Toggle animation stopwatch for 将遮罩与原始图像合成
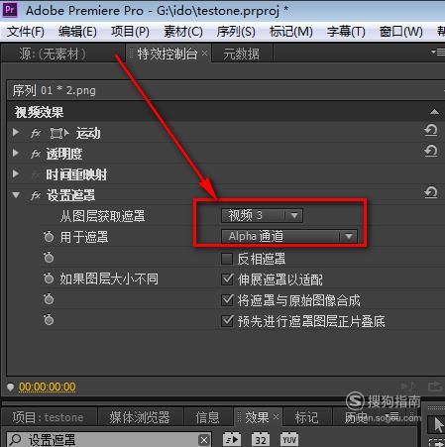 (x=49, y=299)
